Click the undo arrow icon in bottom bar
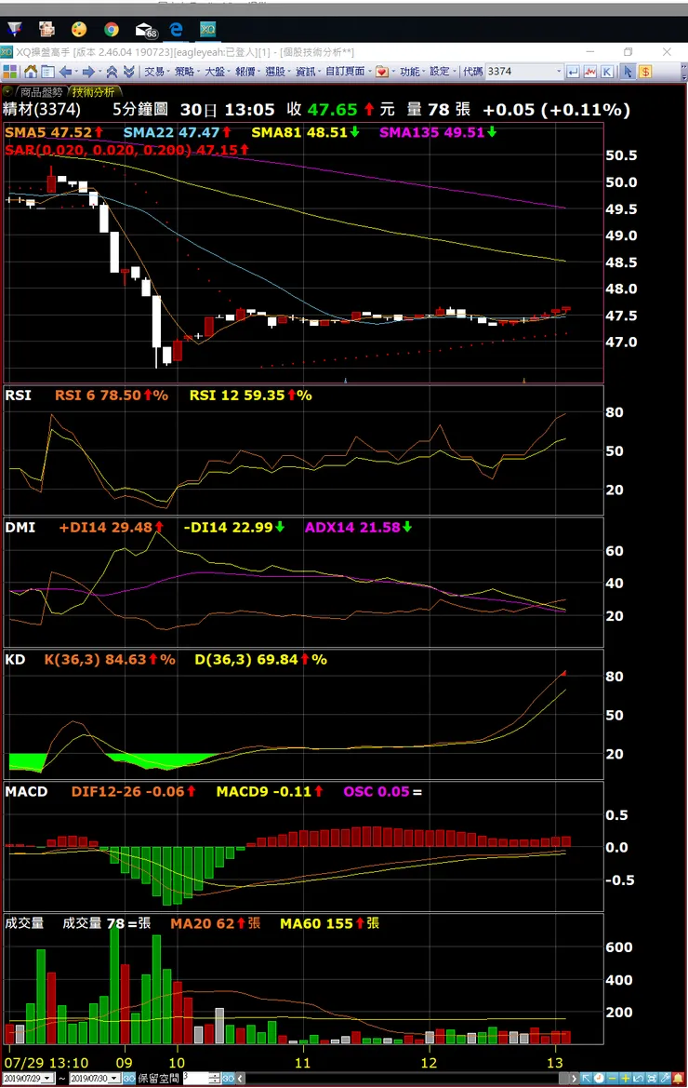The height and width of the screenshot is (1088, 688). (639, 1079)
